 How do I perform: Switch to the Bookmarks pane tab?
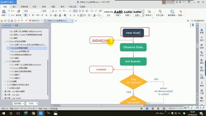(x=16, y=25)
